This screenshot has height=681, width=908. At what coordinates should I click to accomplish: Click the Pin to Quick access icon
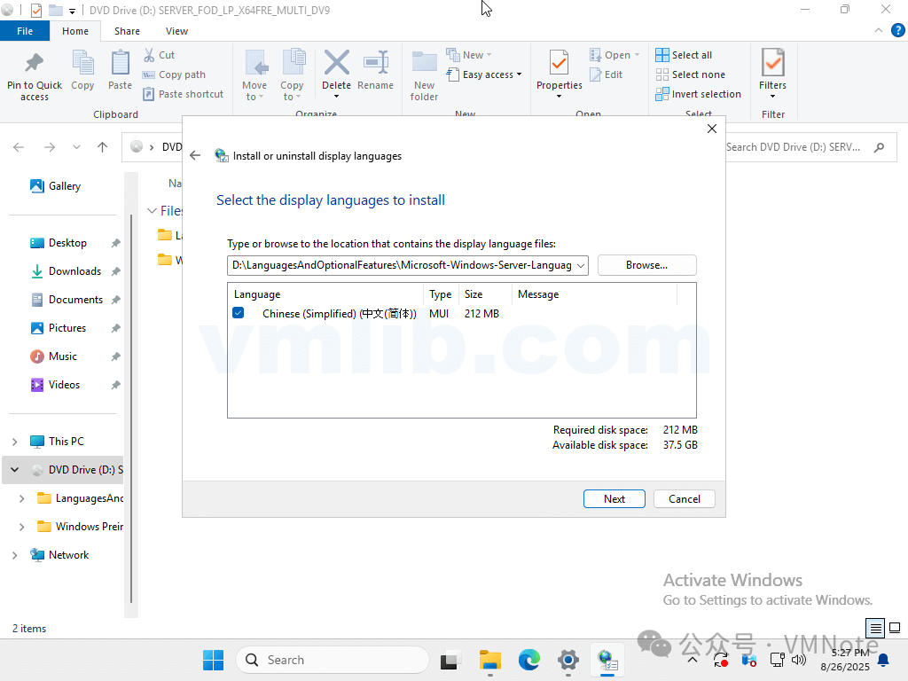pos(35,64)
